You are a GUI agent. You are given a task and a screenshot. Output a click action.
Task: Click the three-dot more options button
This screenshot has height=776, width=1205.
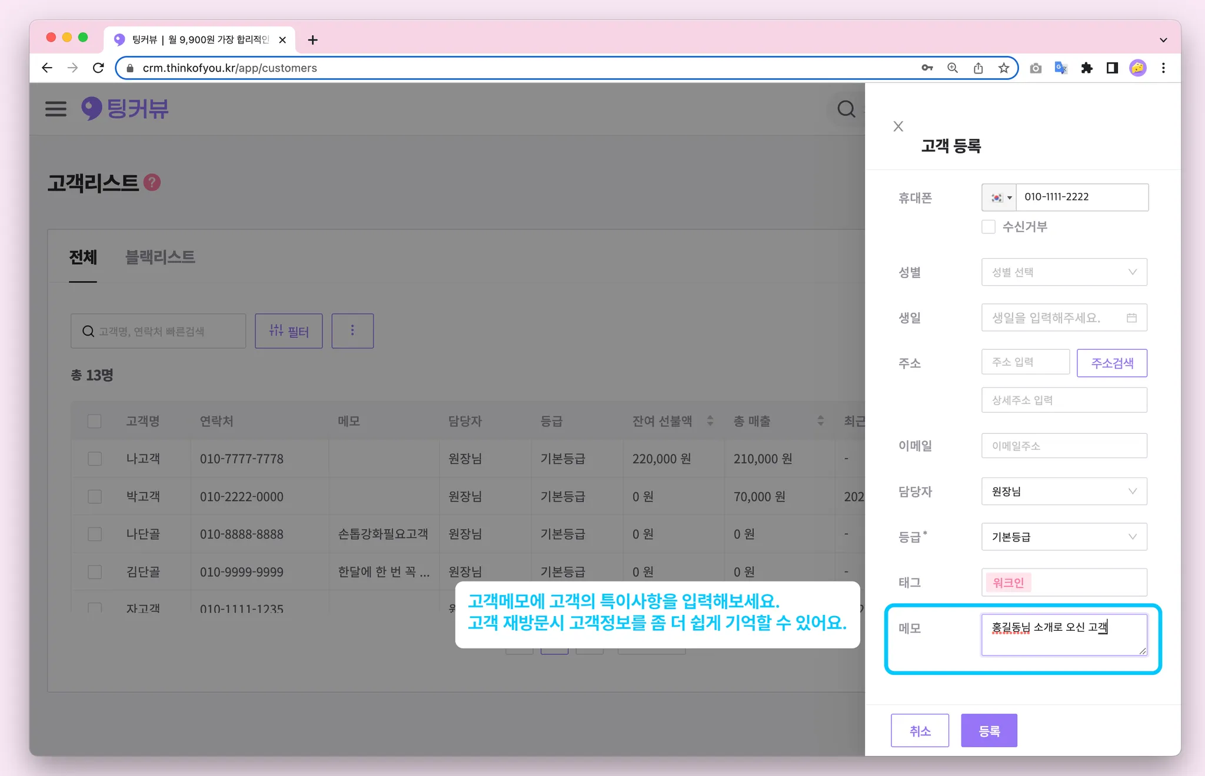point(352,330)
